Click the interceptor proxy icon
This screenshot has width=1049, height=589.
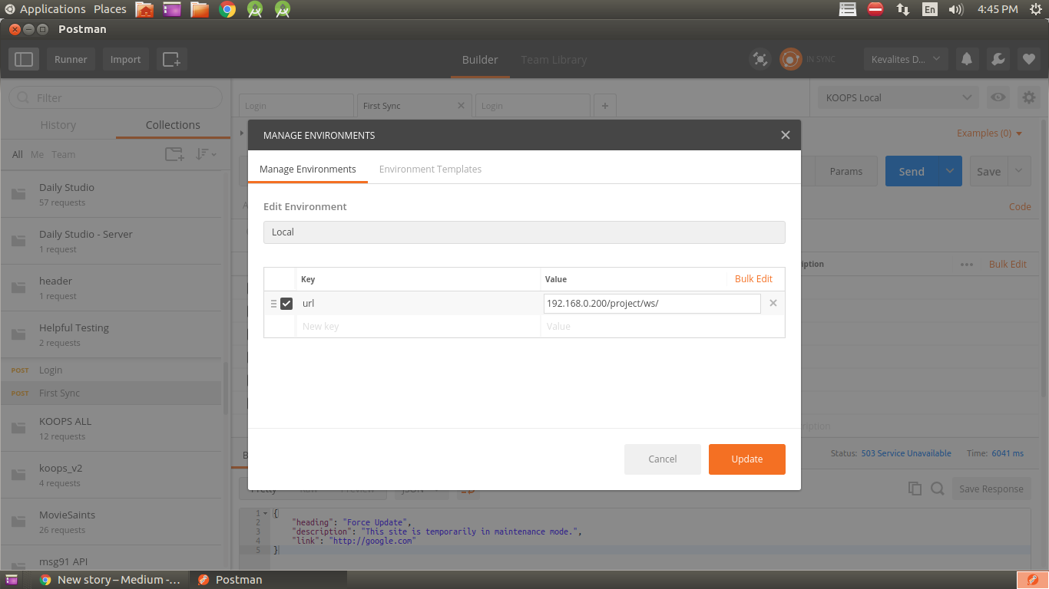coord(759,59)
